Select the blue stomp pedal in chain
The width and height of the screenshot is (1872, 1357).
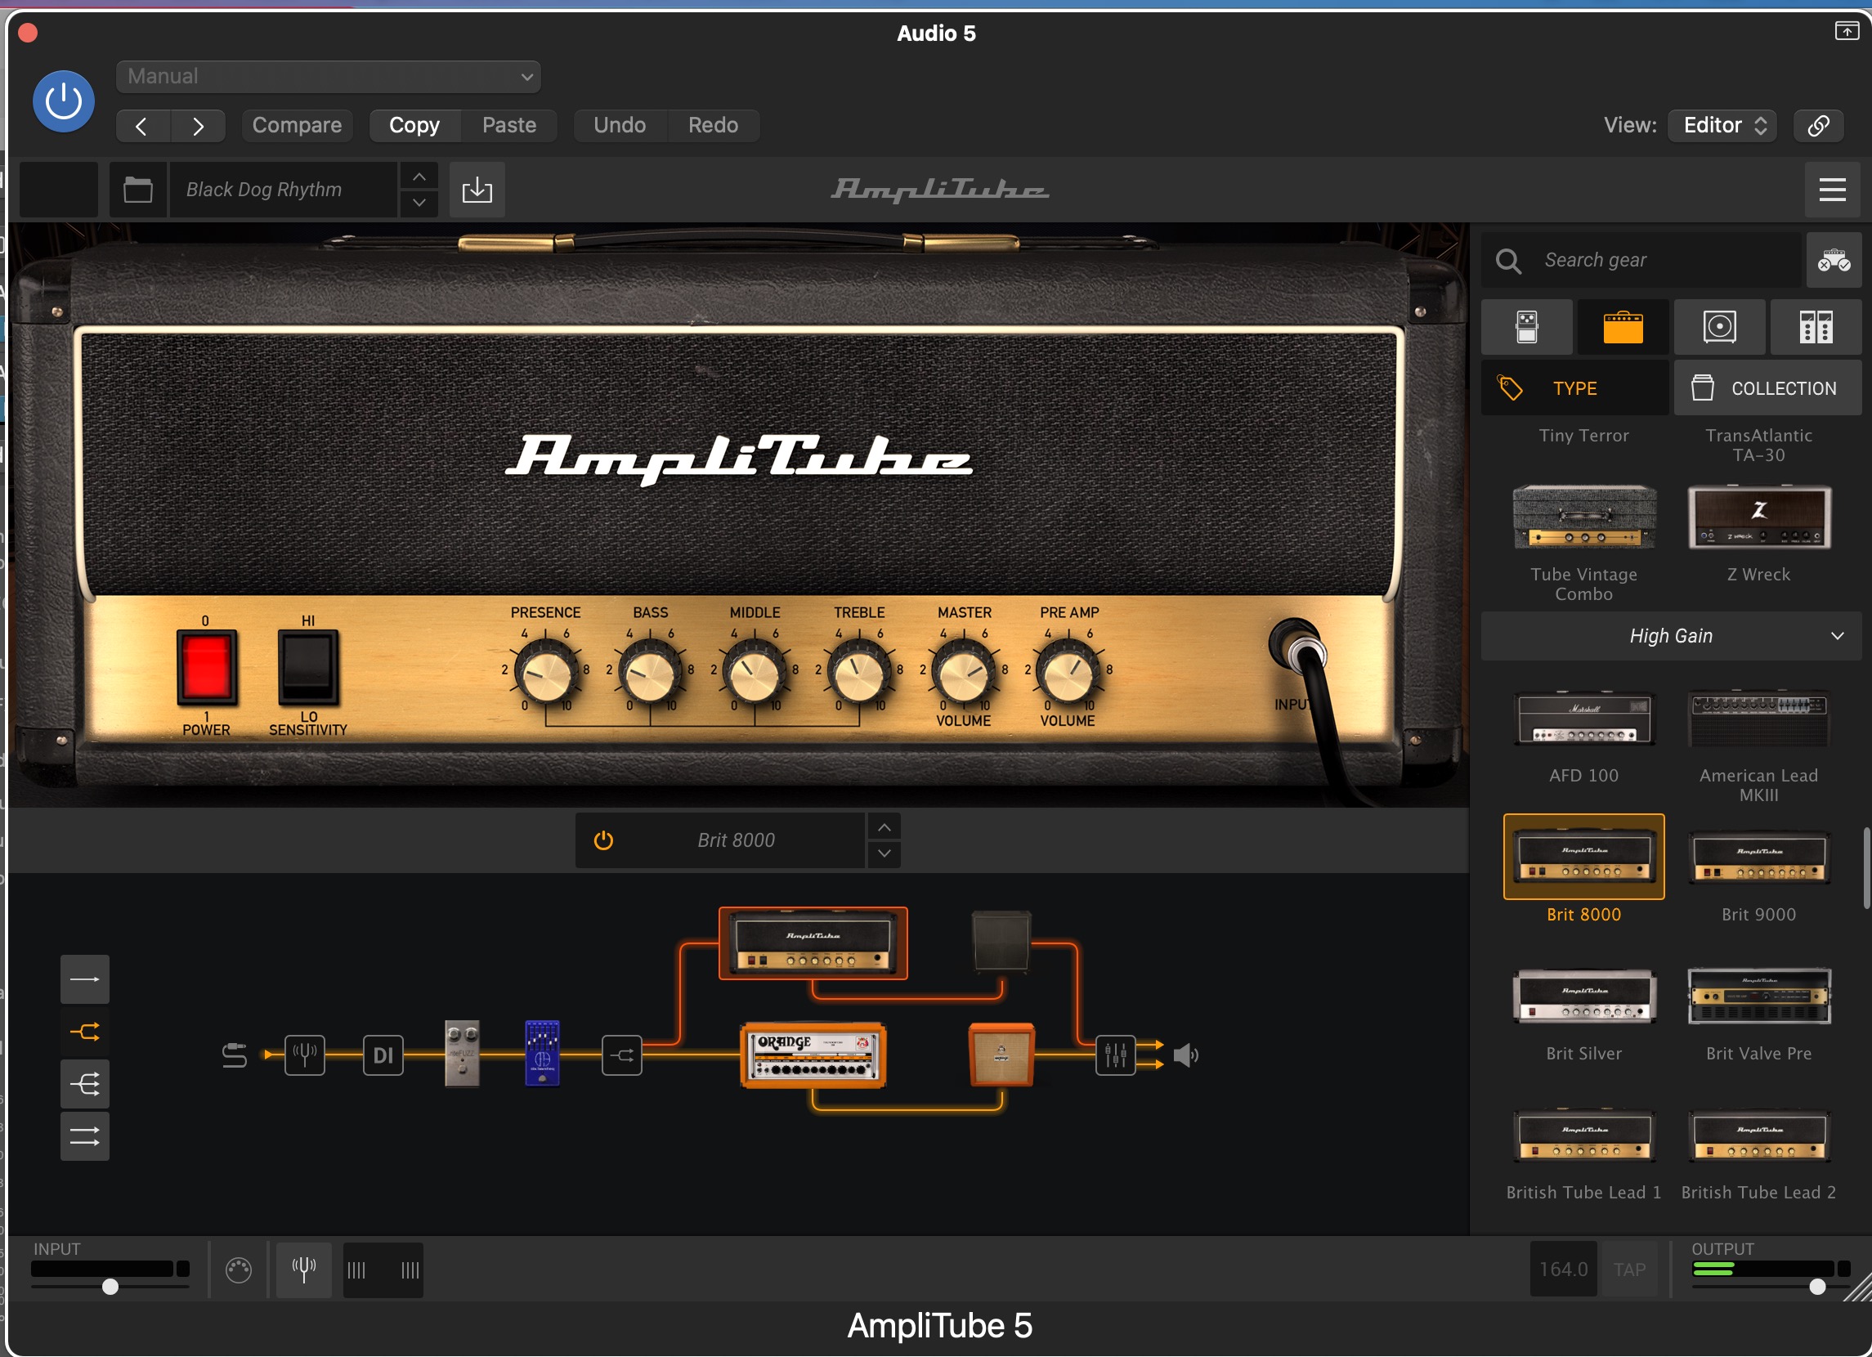point(542,1054)
